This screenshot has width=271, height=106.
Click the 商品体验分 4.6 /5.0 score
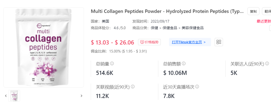click(x=108, y=28)
